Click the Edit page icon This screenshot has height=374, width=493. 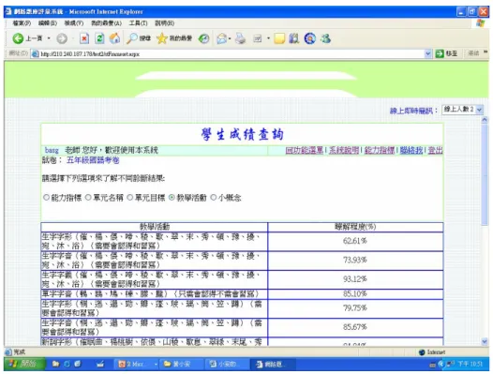tap(258, 38)
